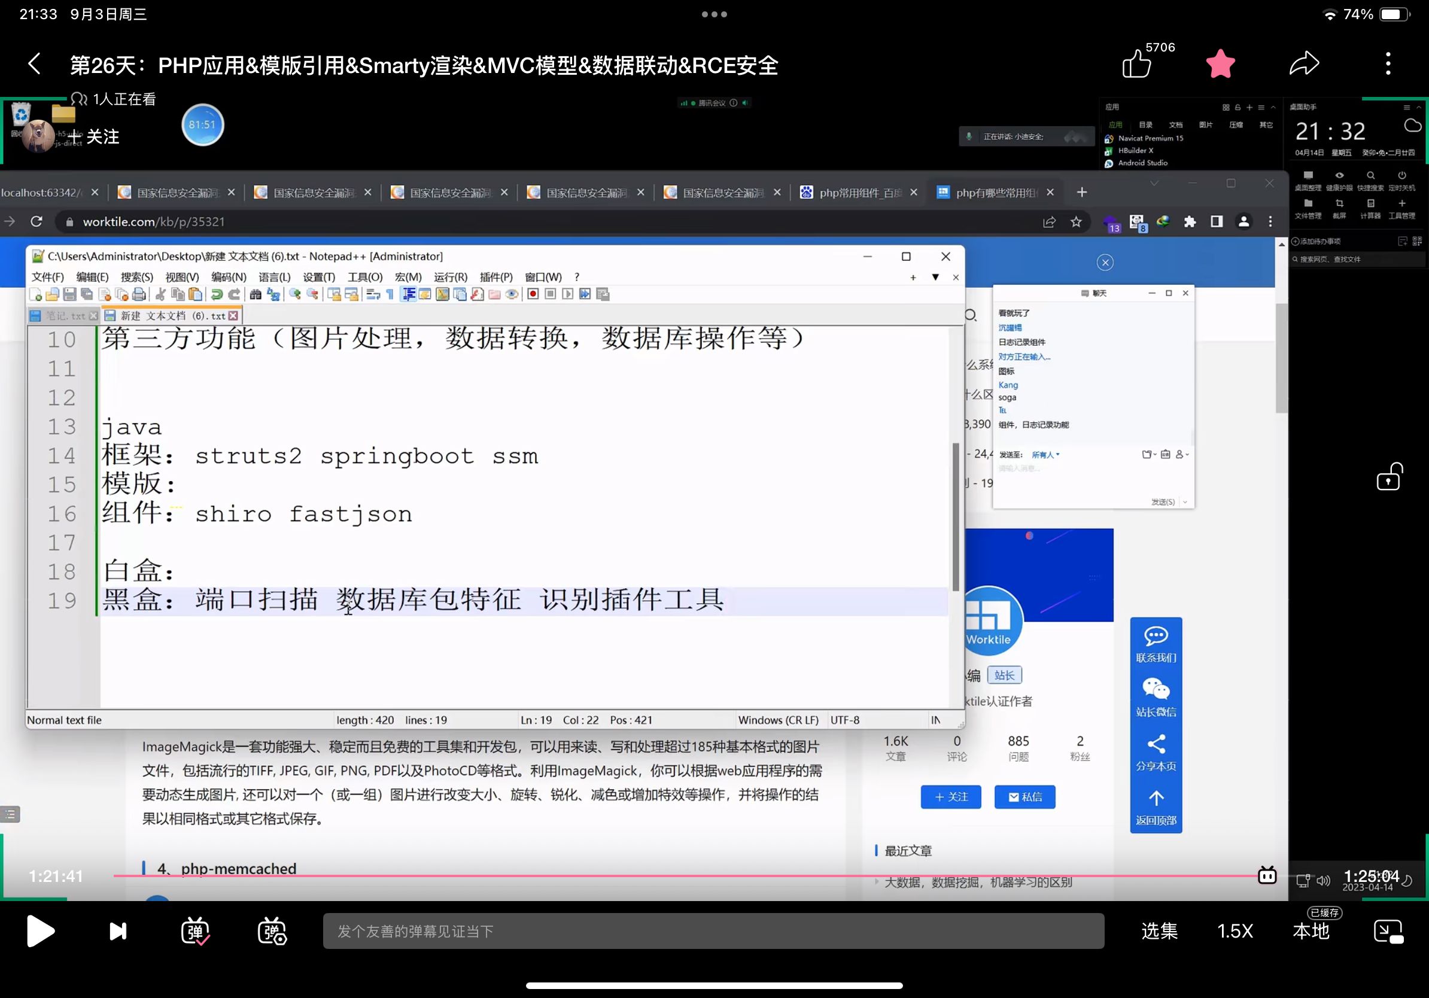Click the +关注 follow uploader button
Image resolution: width=1429 pixels, height=998 pixels.
[93, 136]
